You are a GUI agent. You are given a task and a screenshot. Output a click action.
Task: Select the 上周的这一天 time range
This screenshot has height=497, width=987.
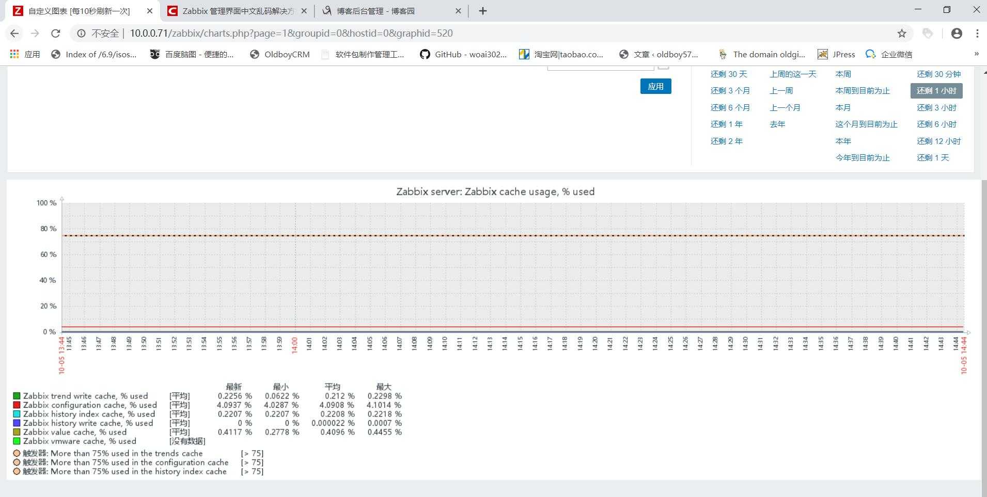pos(793,74)
